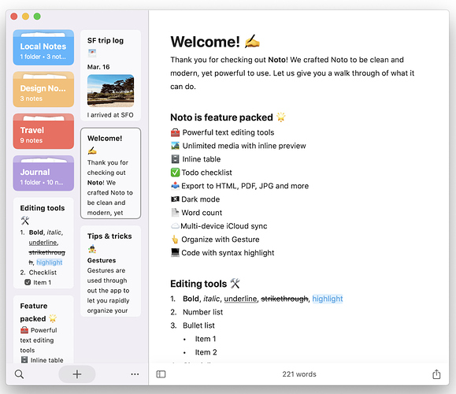456x394 pixels.
Task: Click the highlight word in Editing tools card
Action: coord(50,262)
